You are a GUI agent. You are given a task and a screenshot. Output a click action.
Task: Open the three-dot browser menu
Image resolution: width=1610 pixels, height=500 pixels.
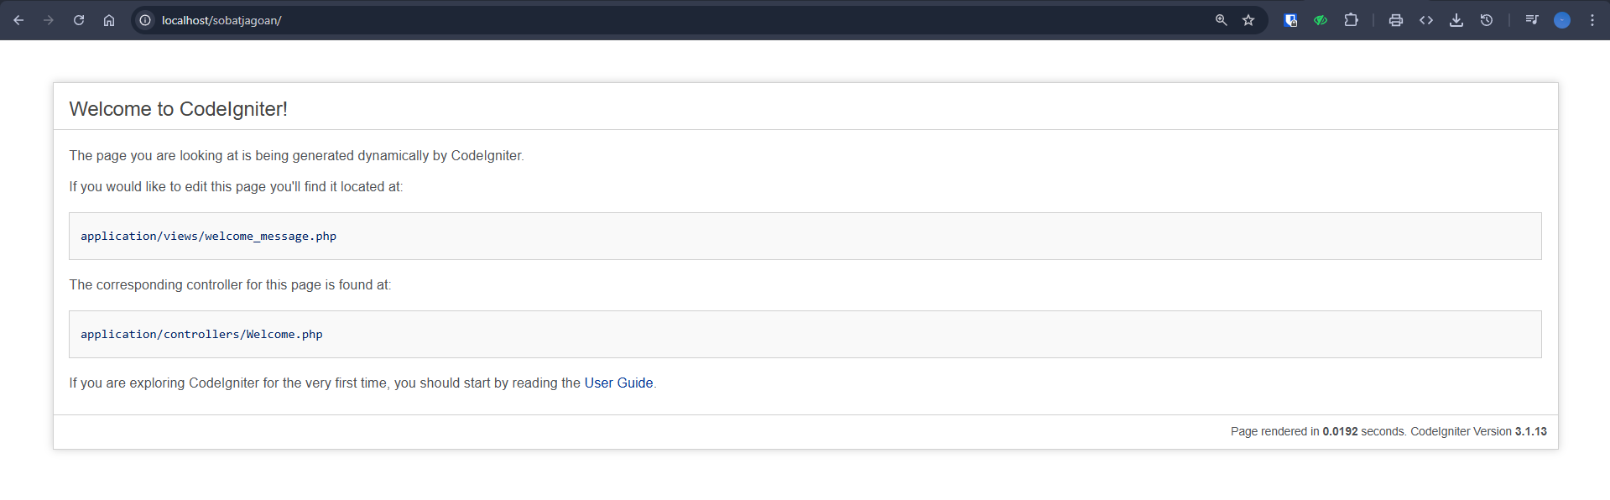coord(1592,20)
